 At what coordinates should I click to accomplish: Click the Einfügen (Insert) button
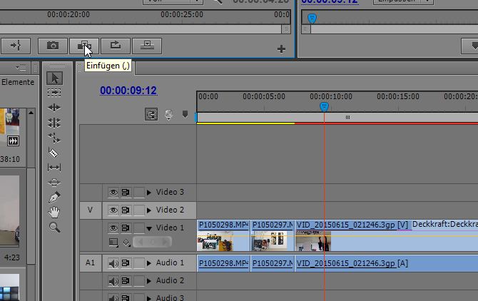[84, 46]
